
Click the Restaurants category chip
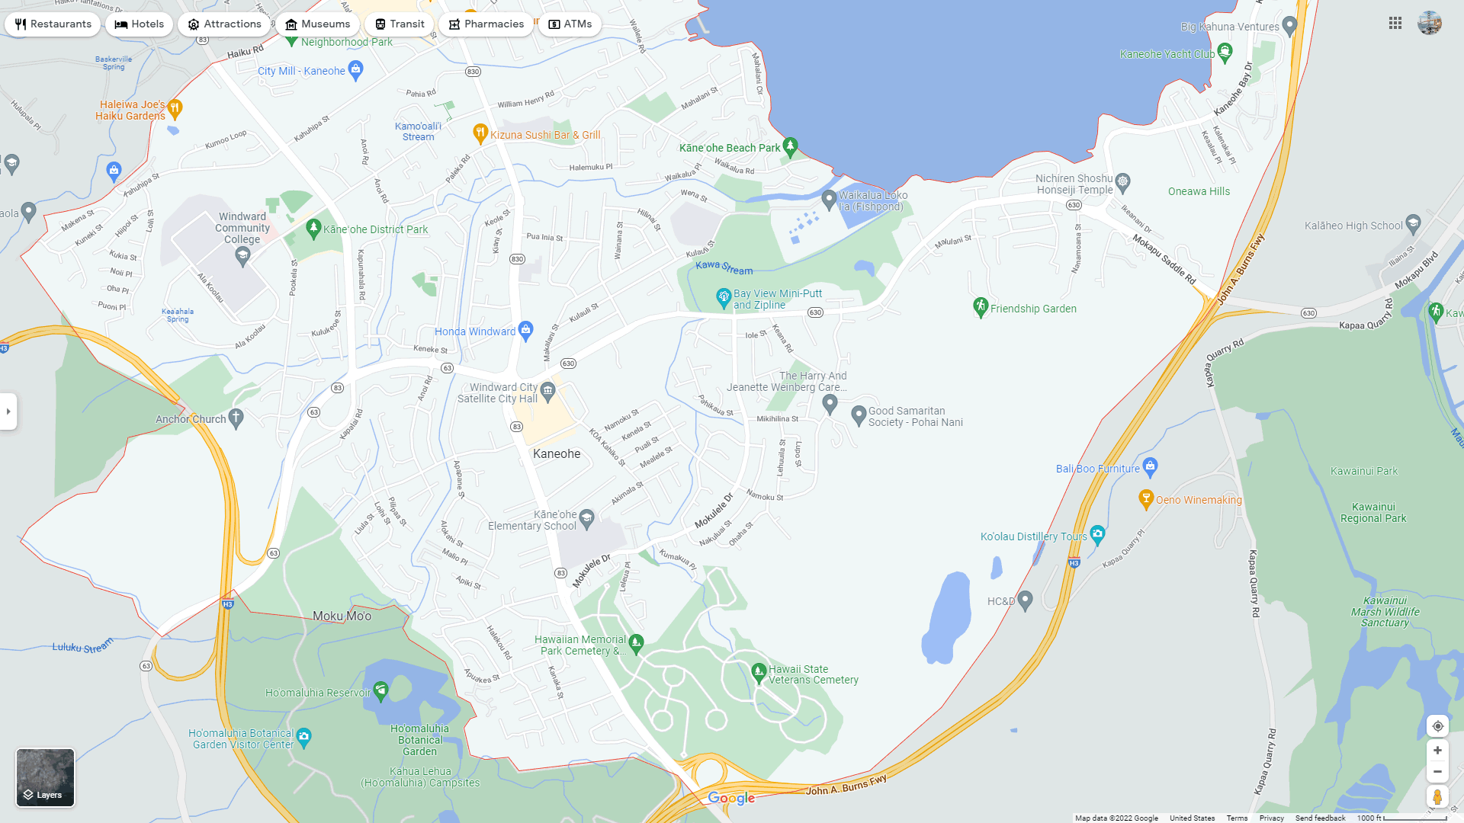53,24
